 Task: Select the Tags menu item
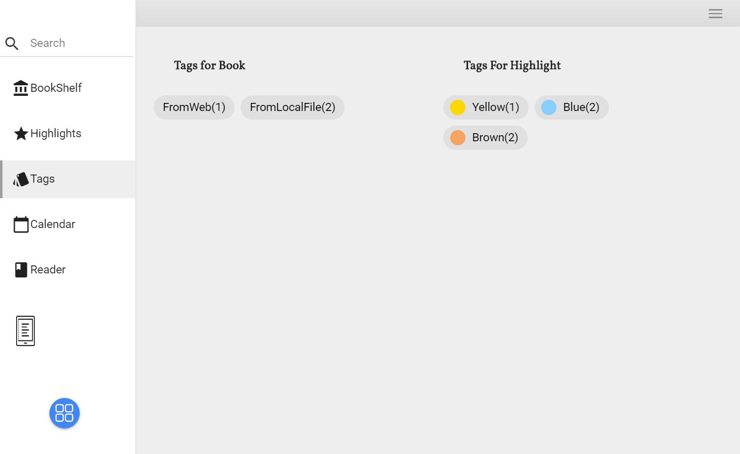point(43,179)
